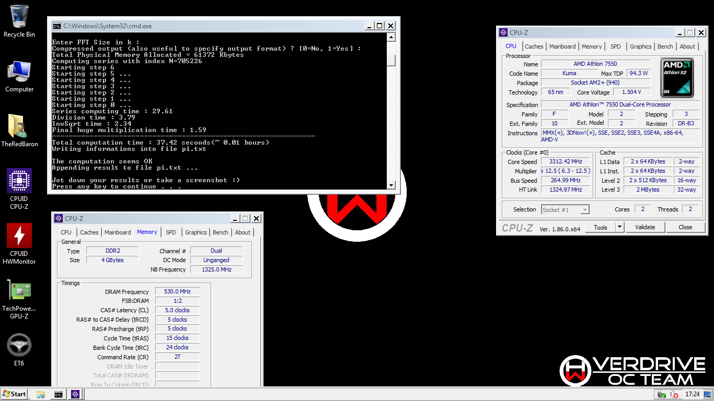Screen dimensions: 714x401
Task: Click the Close button in CPU-Z
Action: pyautogui.click(x=685, y=227)
